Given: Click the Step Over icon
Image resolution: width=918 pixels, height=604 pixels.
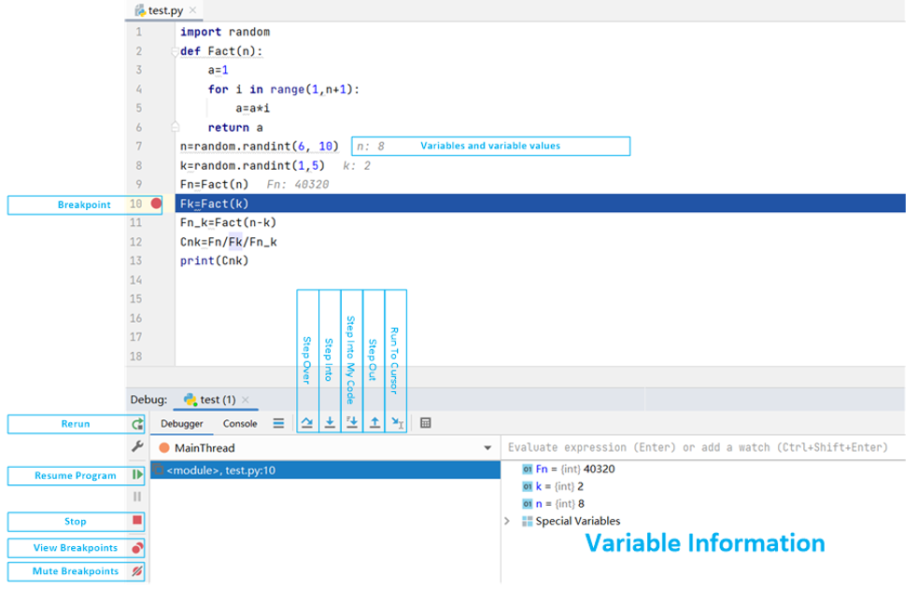Looking at the screenshot, I should [x=307, y=422].
